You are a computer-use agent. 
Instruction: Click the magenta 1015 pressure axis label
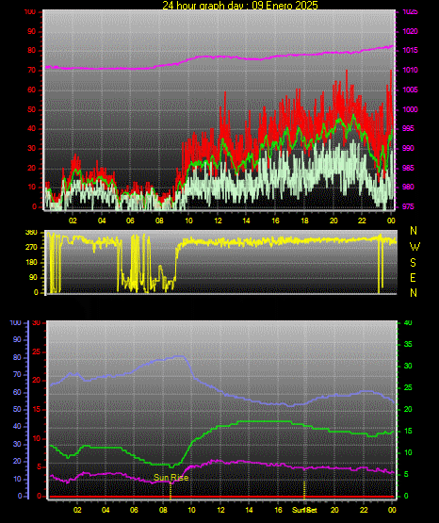(410, 50)
